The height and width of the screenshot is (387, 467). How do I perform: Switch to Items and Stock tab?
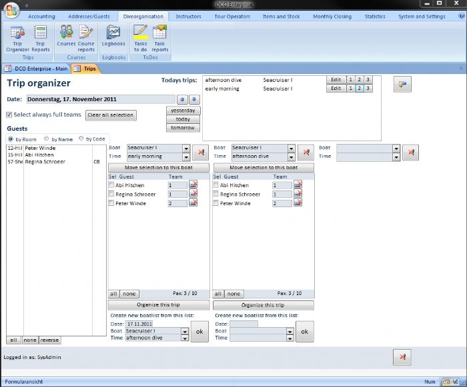point(281,17)
